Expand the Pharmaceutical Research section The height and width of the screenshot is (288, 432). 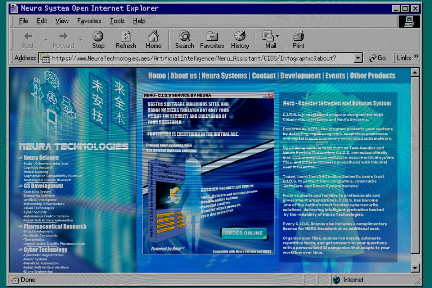pyautogui.click(x=52, y=226)
